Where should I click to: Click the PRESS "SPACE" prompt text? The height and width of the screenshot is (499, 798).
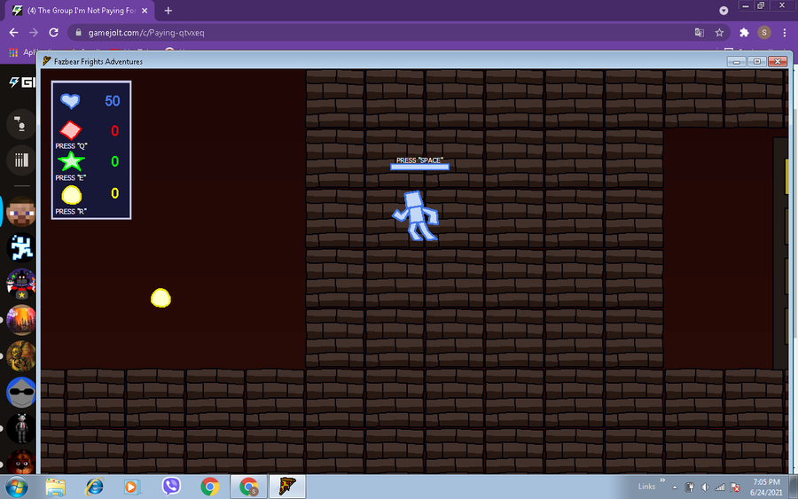tap(420, 160)
